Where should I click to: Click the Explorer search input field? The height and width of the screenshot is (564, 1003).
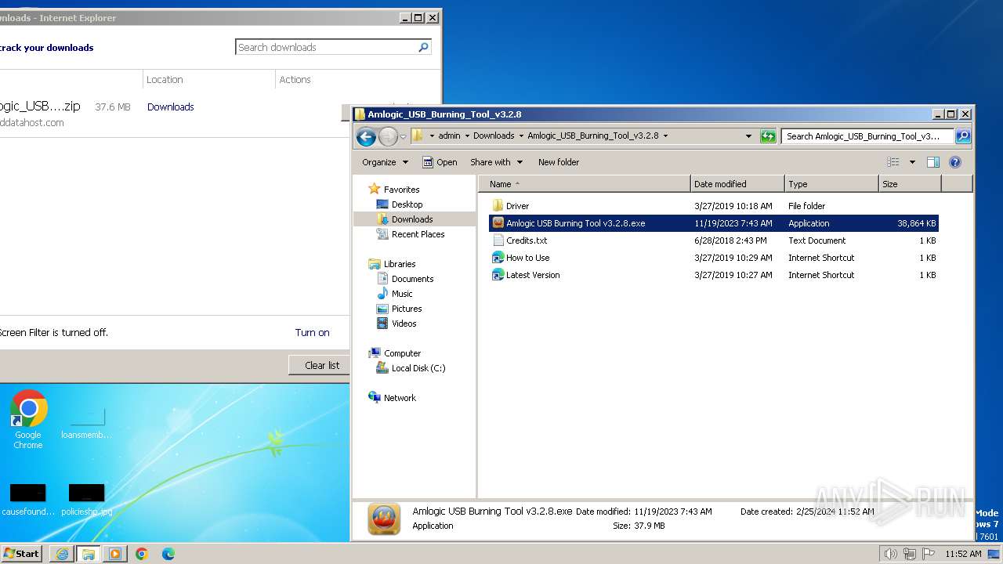(868, 136)
